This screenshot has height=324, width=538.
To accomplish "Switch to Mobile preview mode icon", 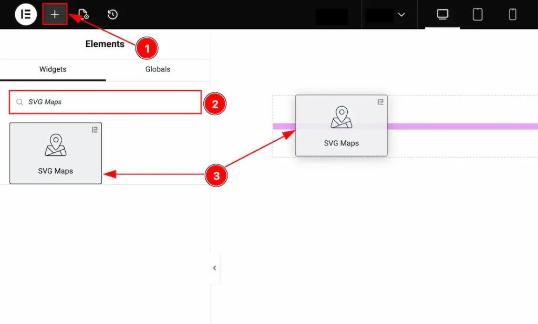I will 512,15.
